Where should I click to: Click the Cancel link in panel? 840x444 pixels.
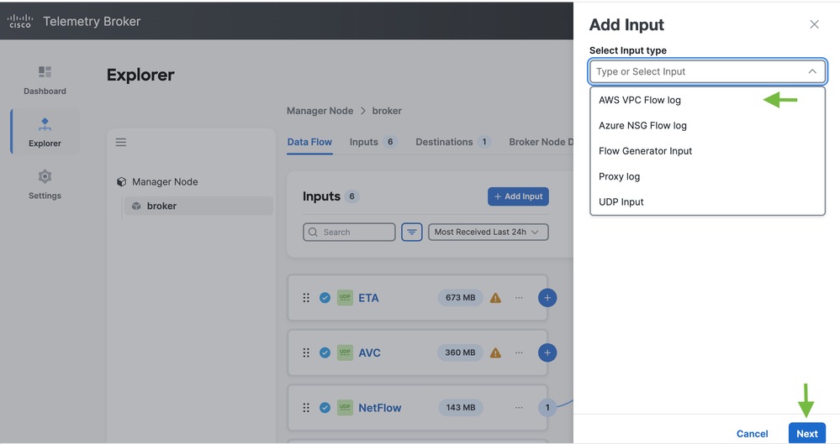[752, 433]
